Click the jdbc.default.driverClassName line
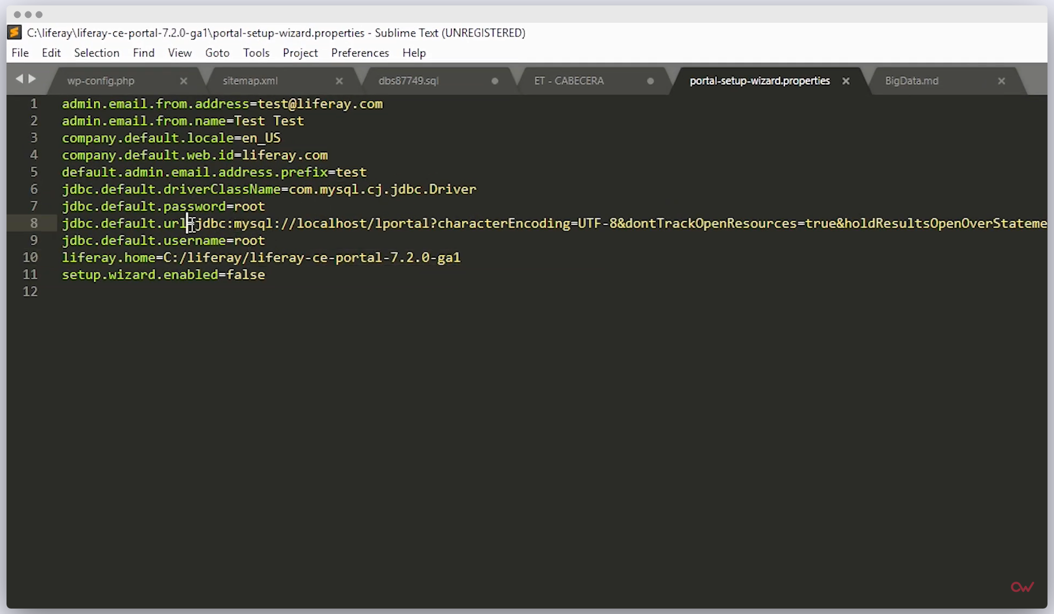Viewport: 1054px width, 614px height. pos(269,189)
